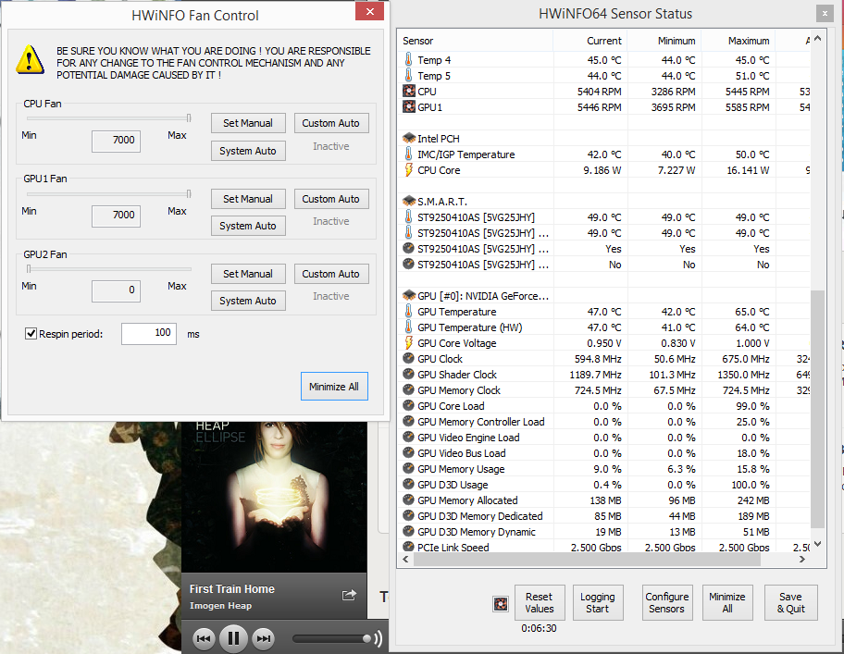Click the fan icon beside Reset Values
The width and height of the screenshot is (844, 654).
coord(501,604)
